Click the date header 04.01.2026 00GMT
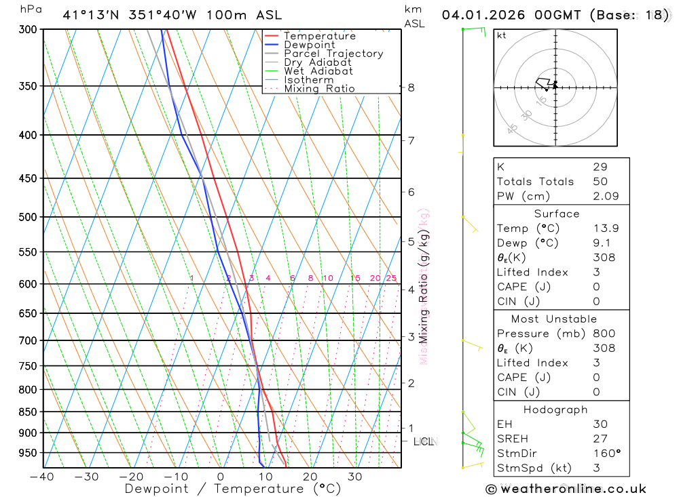Viewport: 679px width, 497px height. pyautogui.click(x=511, y=15)
